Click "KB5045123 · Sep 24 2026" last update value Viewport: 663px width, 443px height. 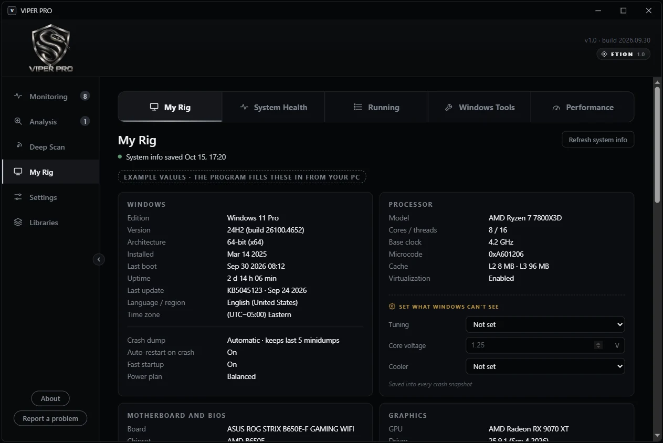pyautogui.click(x=267, y=290)
